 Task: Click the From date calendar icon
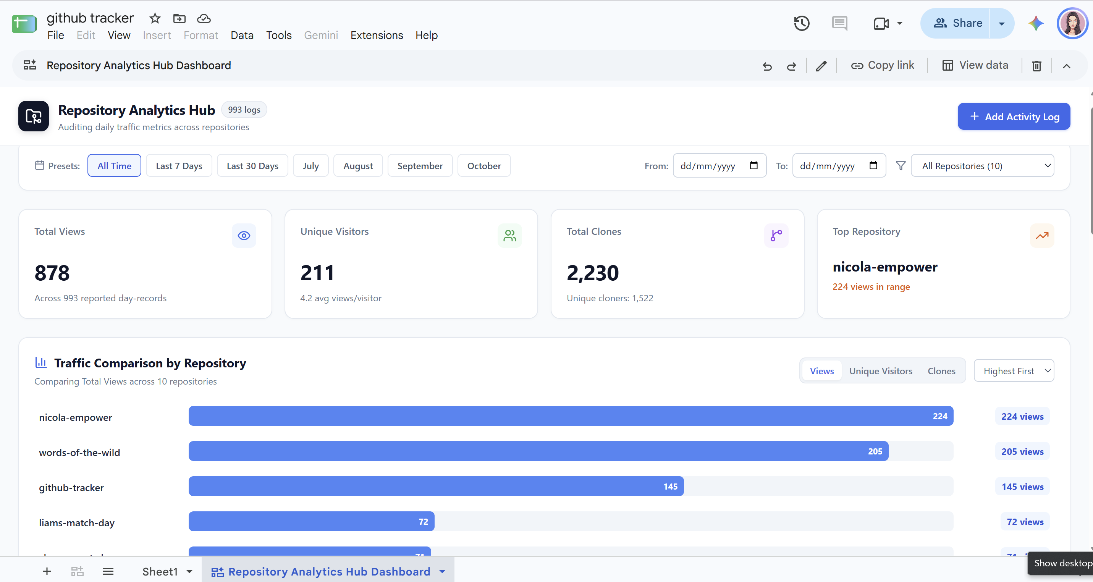pos(753,165)
